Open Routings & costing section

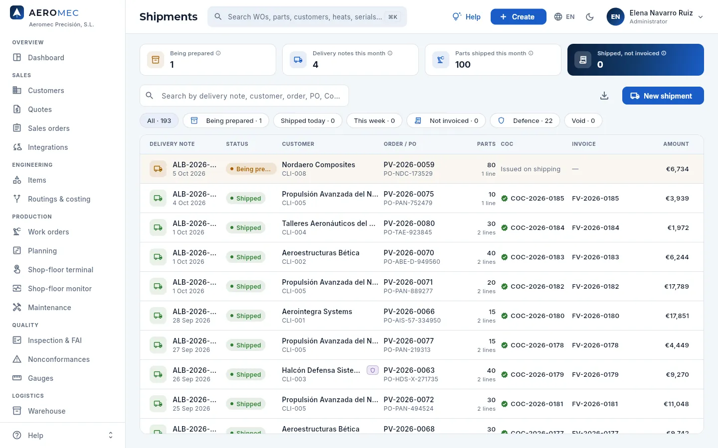click(x=62, y=199)
